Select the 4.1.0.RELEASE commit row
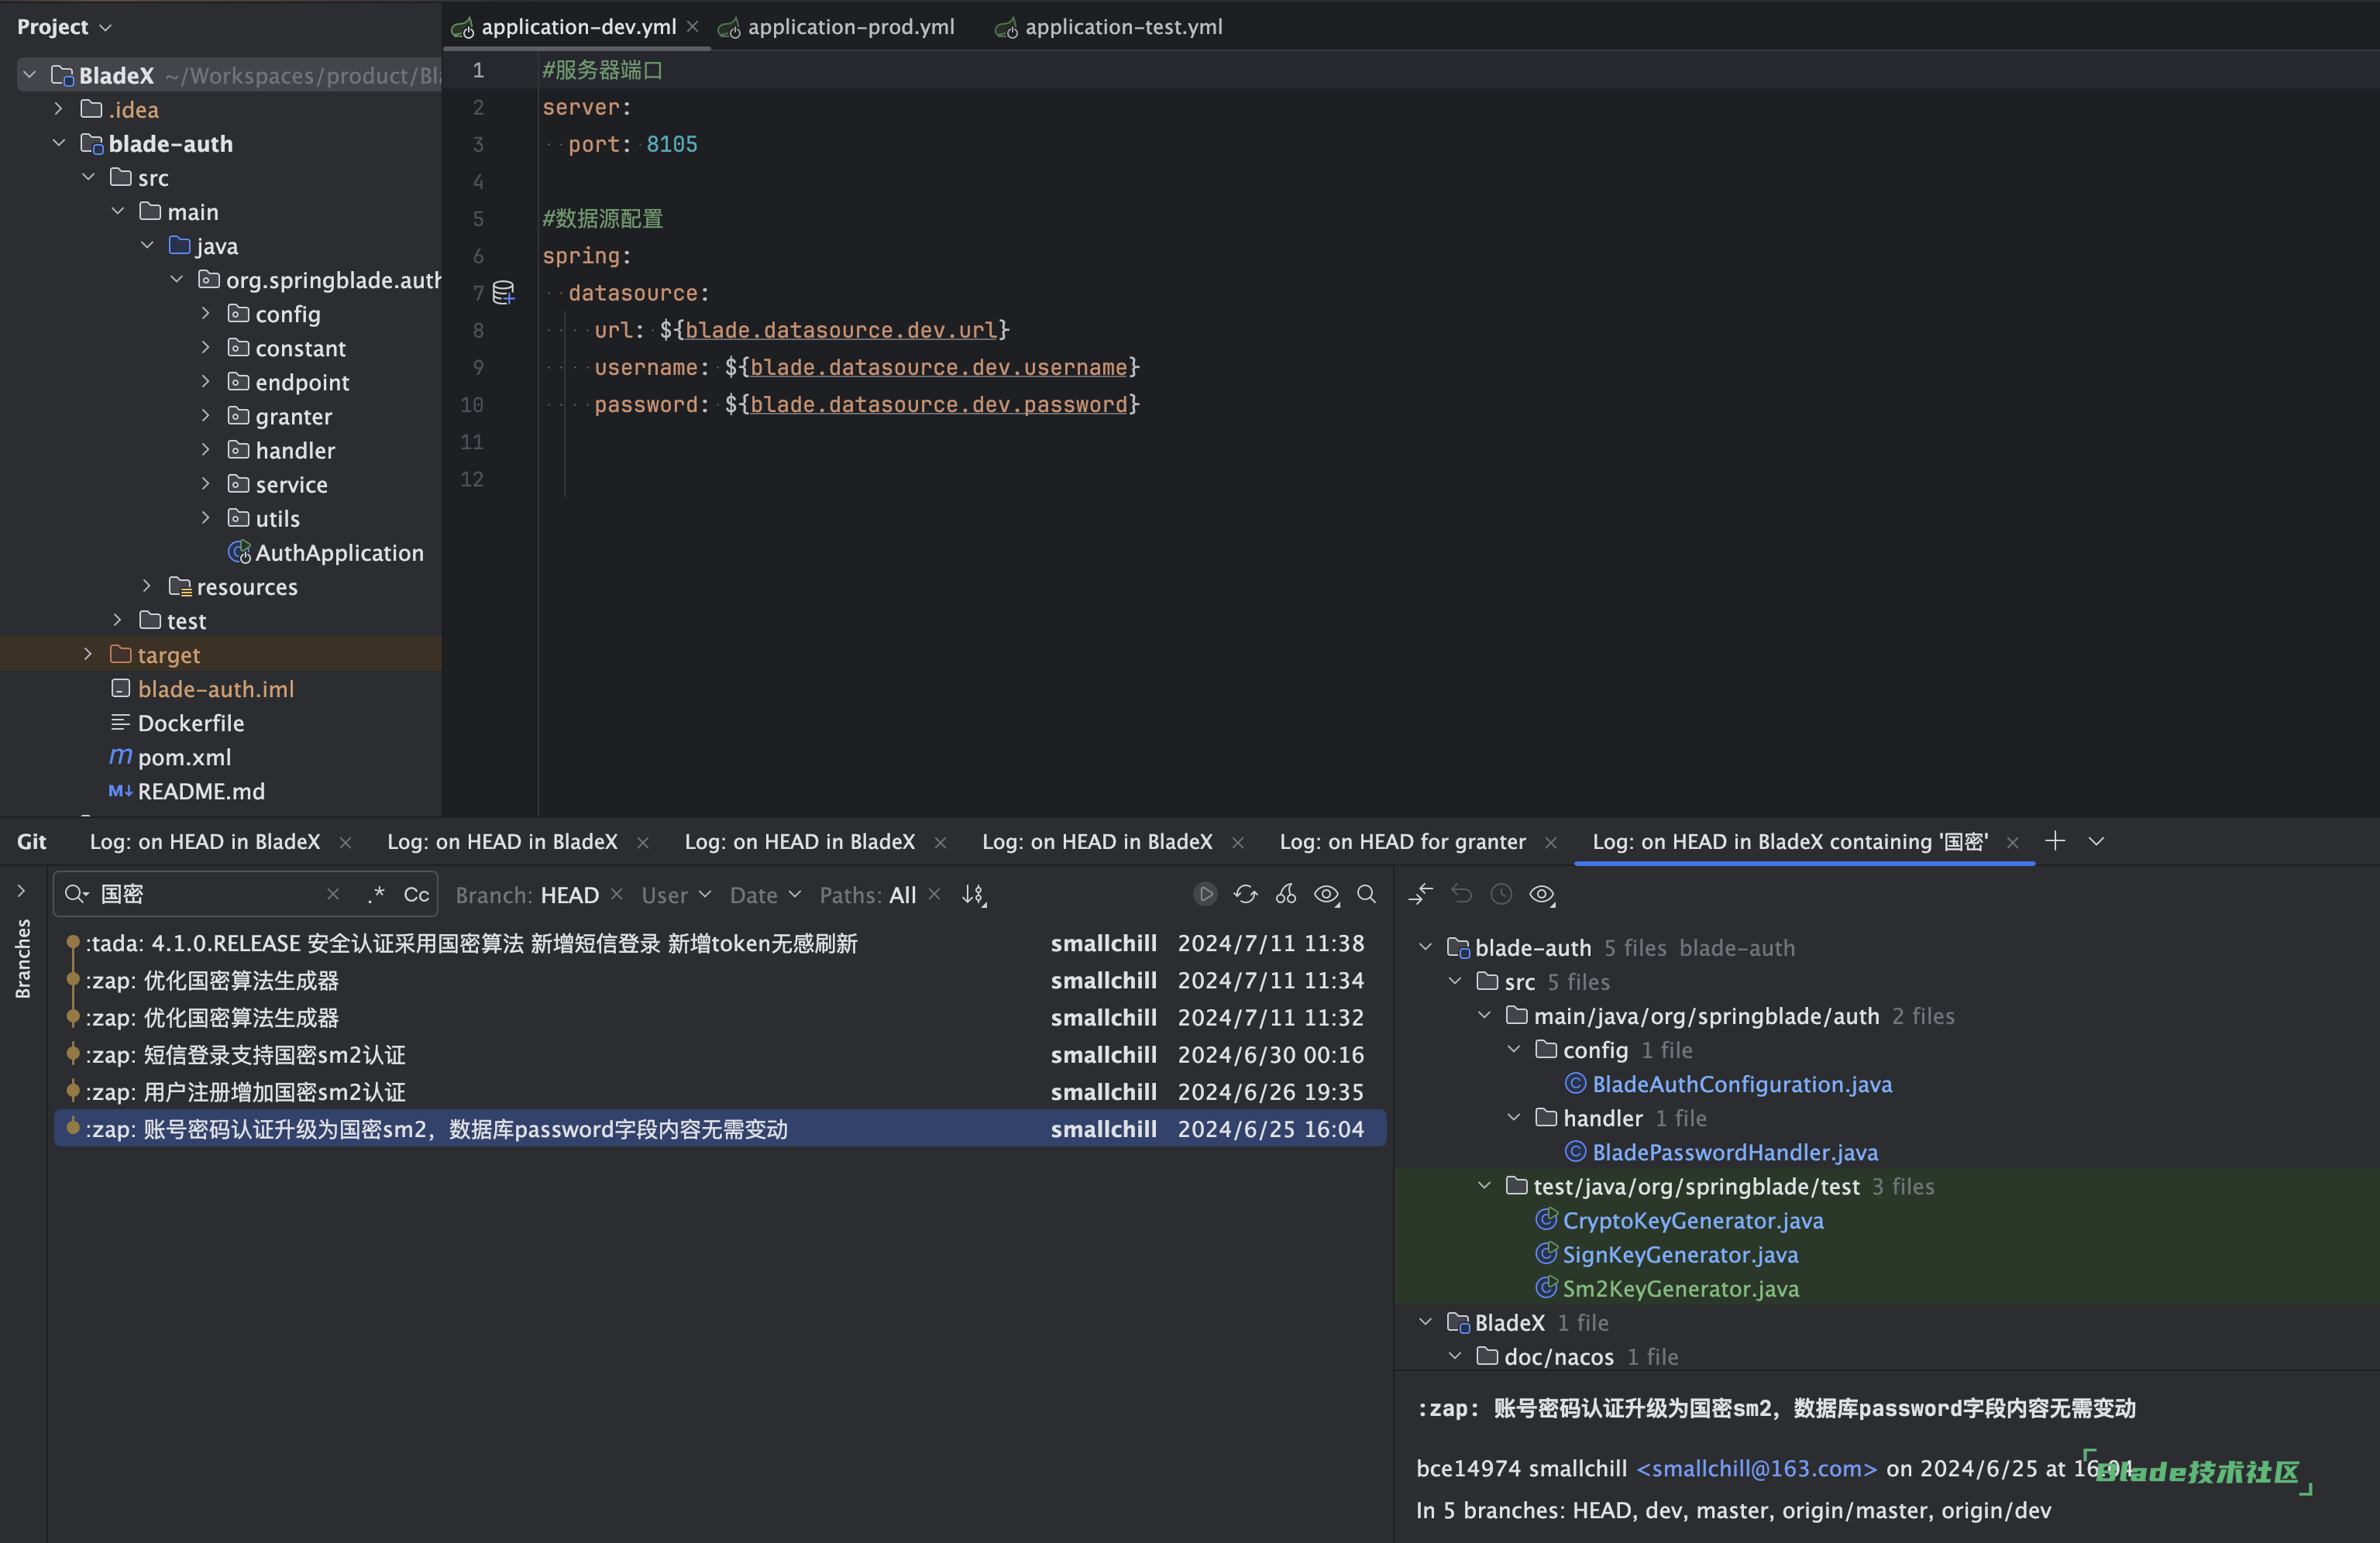2380x1543 pixels. coord(720,943)
